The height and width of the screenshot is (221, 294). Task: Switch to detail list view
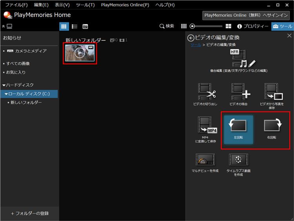[74, 26]
